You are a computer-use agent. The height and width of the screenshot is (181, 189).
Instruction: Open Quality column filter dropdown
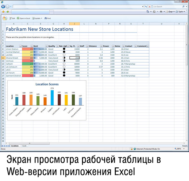click(58, 46)
